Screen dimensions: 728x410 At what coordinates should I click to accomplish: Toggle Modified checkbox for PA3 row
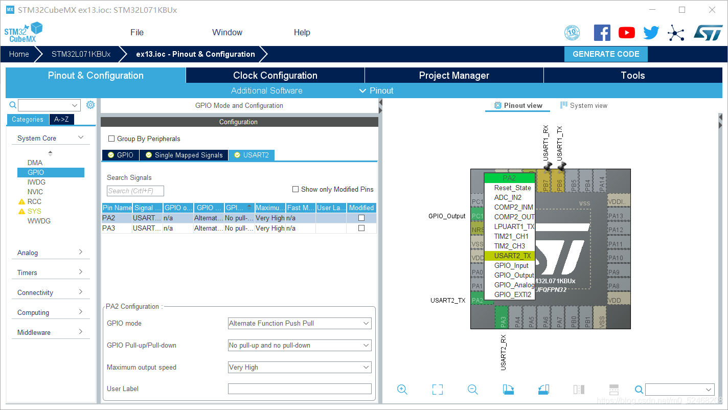click(x=361, y=228)
